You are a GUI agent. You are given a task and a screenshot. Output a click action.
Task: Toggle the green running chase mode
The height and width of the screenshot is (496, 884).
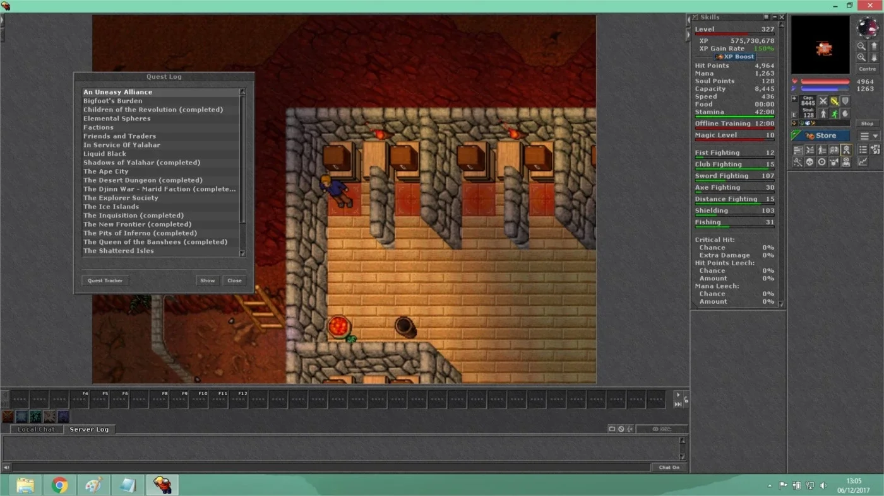tap(834, 114)
